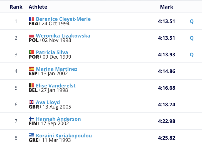Viewport: 202px width, 146px height.
Task: Open Hannah Anderson's profile
Action: click(58, 119)
